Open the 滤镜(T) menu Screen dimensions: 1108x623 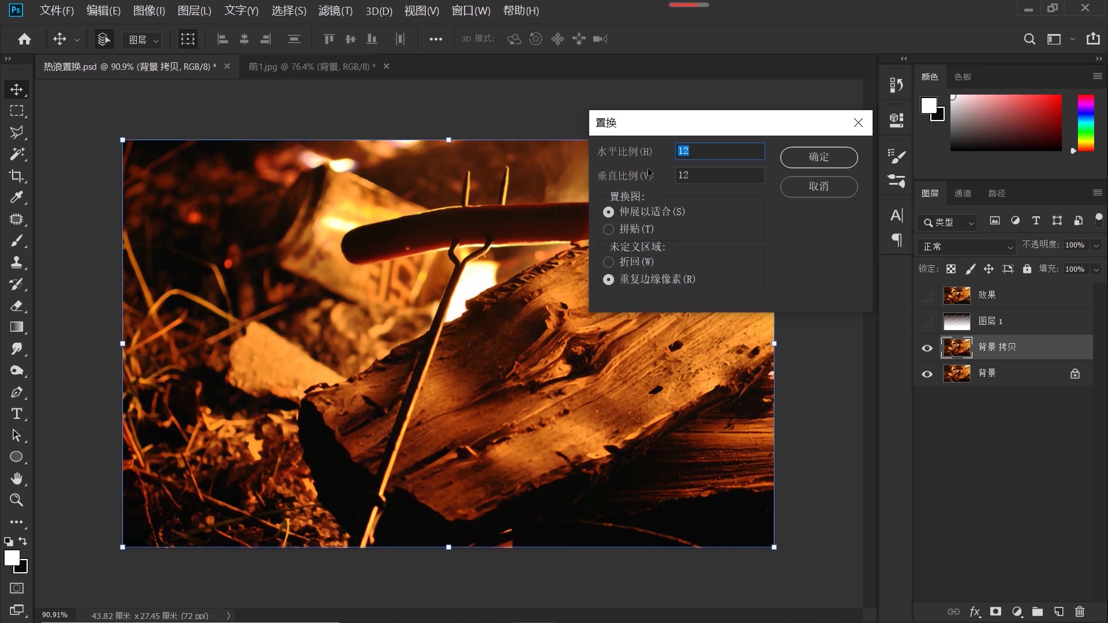pos(335,10)
